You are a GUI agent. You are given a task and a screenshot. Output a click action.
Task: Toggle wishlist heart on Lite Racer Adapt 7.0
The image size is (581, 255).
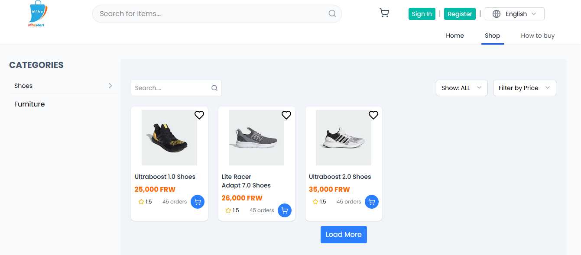pos(286,115)
